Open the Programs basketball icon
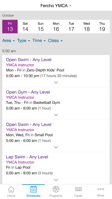 click(56, 189)
